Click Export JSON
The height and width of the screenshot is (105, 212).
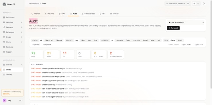pyautogui.click(x=186, y=45)
